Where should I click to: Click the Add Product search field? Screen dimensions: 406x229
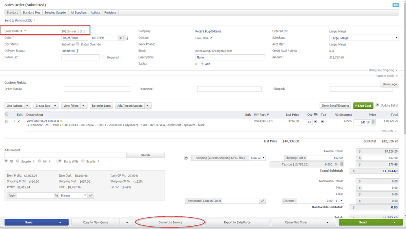(x=65, y=155)
